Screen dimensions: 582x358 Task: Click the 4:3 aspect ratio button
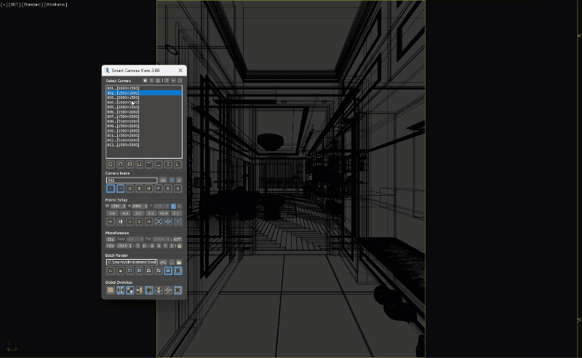coord(124,213)
